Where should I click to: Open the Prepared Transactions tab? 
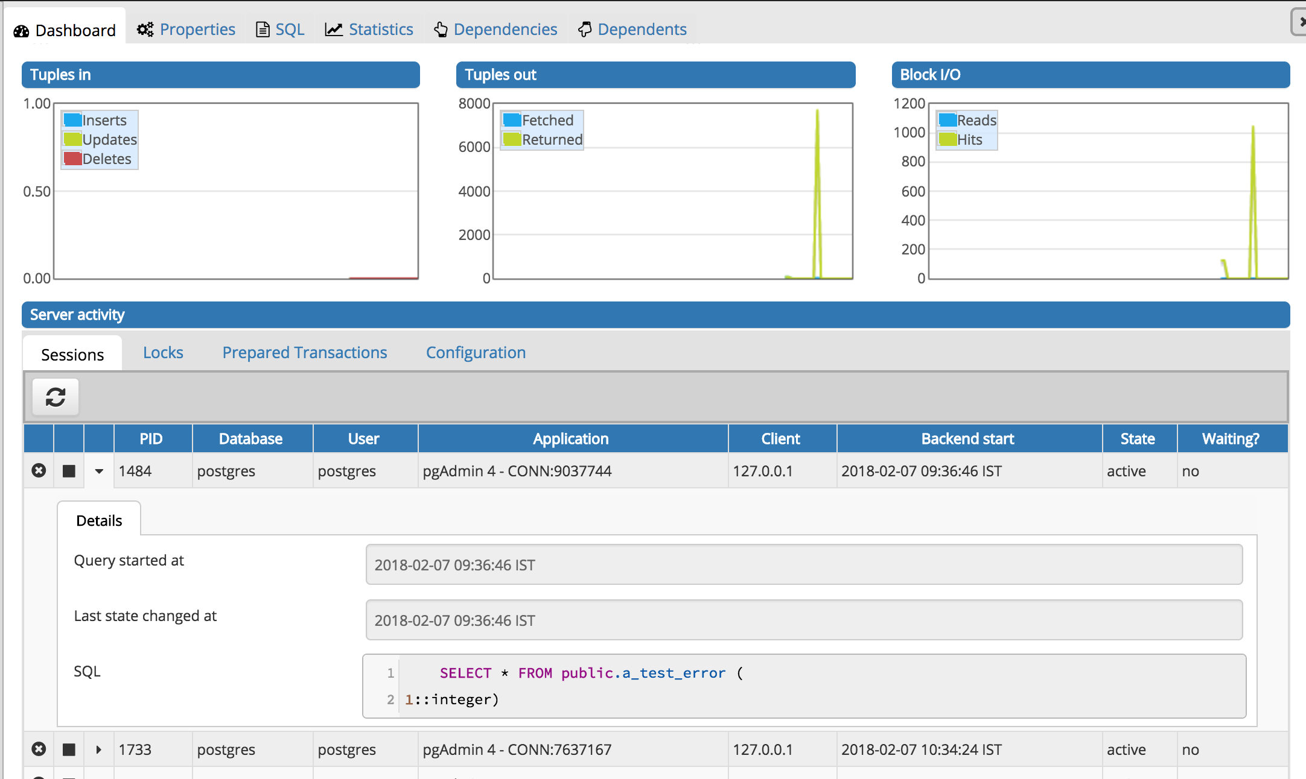click(305, 353)
